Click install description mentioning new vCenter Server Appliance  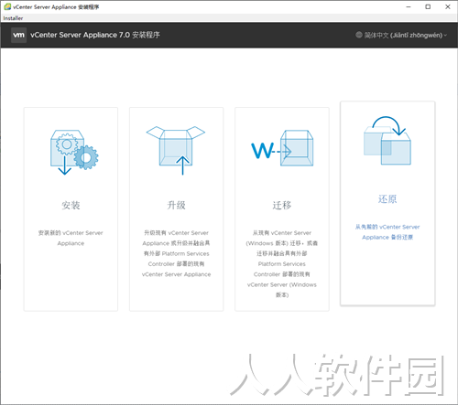click(71, 238)
